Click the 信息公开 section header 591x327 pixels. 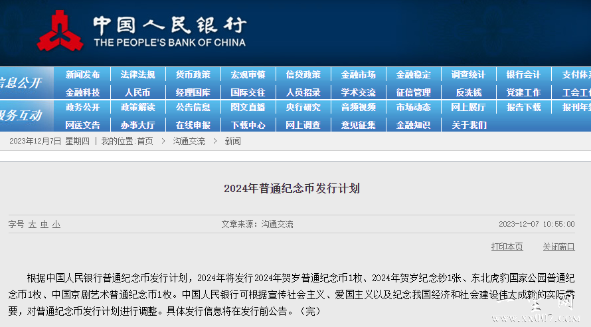(x=21, y=82)
